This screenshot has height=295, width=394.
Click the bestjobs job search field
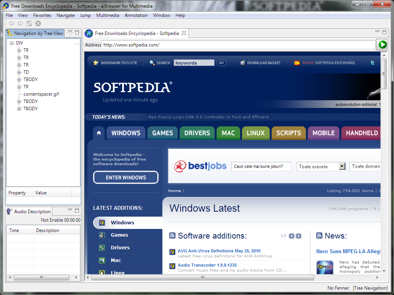click(x=261, y=166)
